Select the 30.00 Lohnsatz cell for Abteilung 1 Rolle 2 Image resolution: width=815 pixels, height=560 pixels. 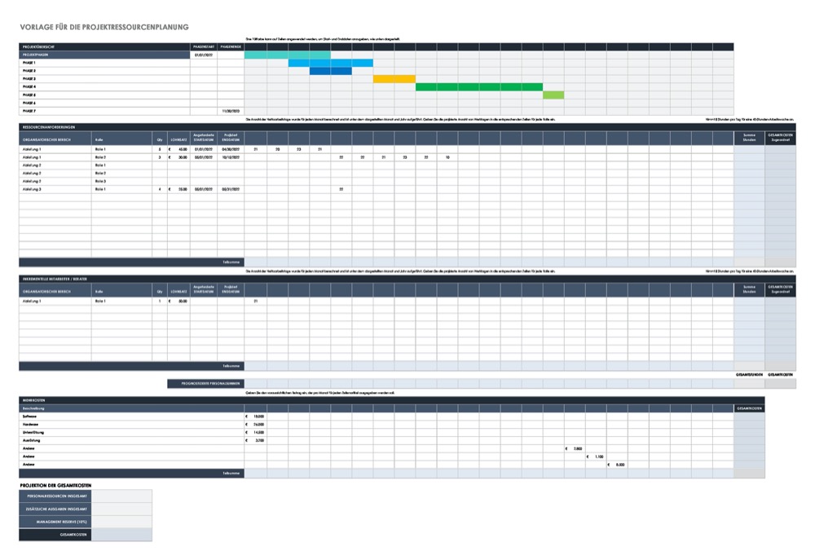point(178,157)
